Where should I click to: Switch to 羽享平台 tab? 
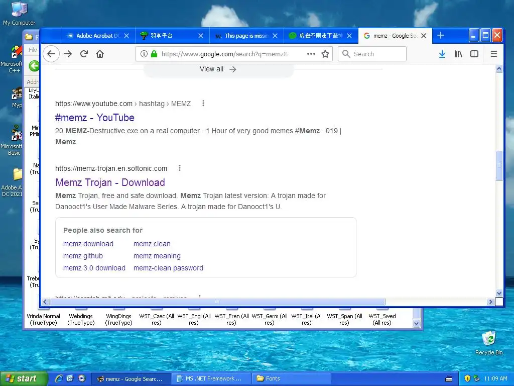pos(172,36)
